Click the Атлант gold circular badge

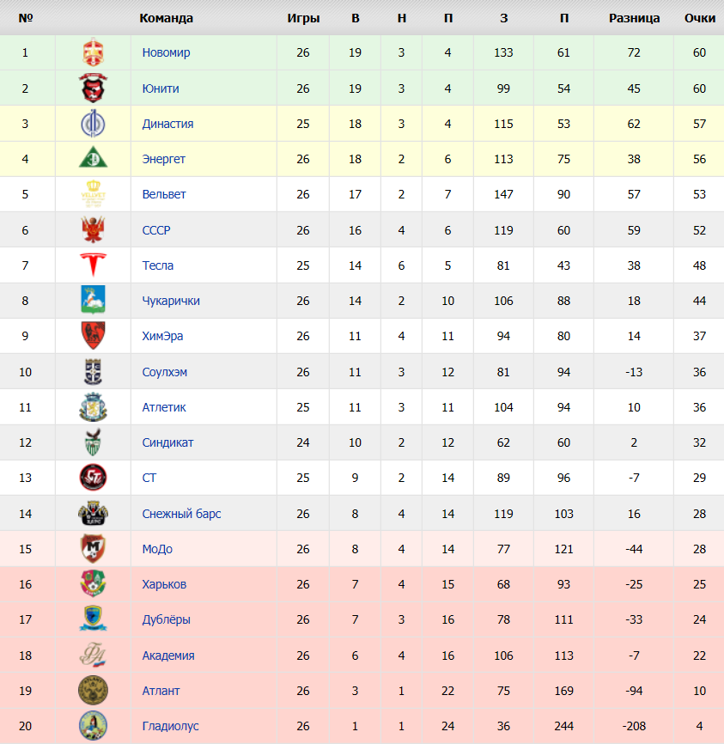(93, 691)
